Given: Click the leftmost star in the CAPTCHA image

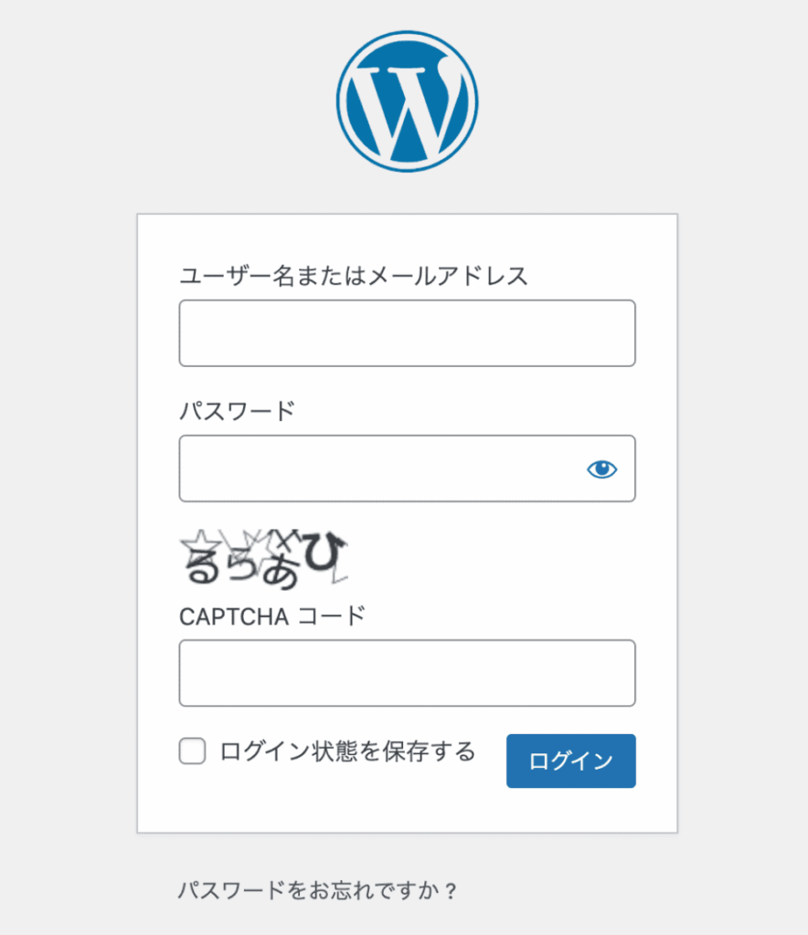Looking at the screenshot, I should [198, 545].
